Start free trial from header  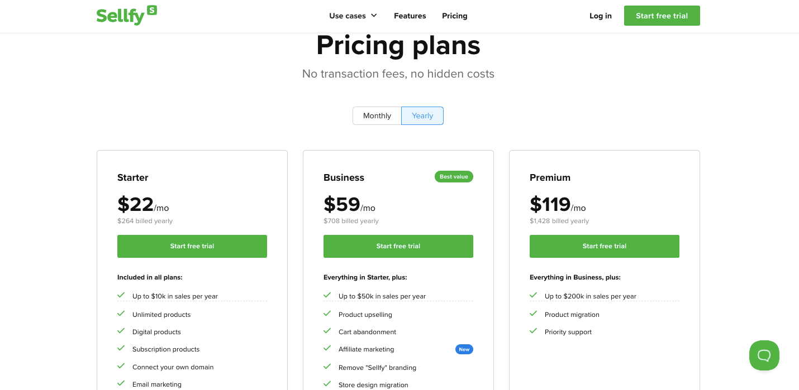tap(662, 16)
